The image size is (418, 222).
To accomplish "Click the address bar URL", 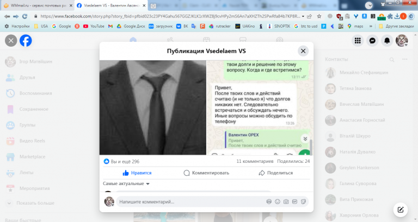I will (x=170, y=16).
